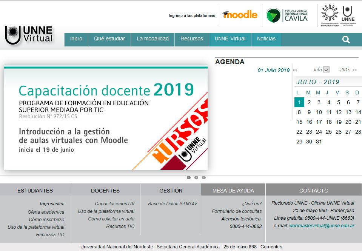Screen dimensions: 362x251
Task: Click the webmastervirtual@unne.edu.ar email link
Action: pyautogui.click(x=322, y=226)
